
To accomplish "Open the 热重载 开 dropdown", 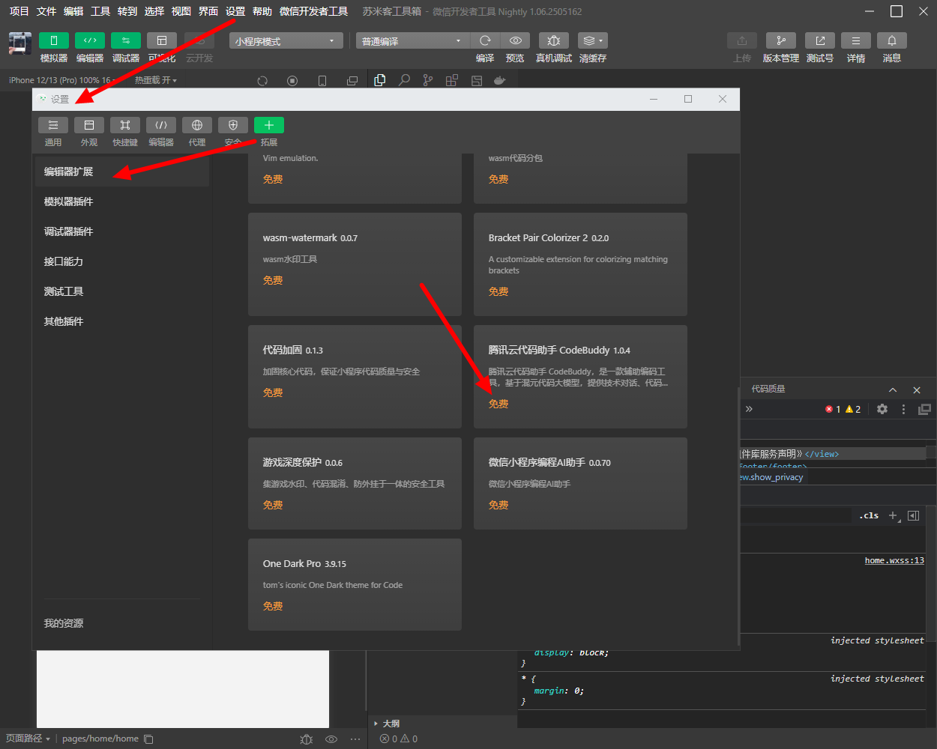I will pyautogui.click(x=156, y=80).
